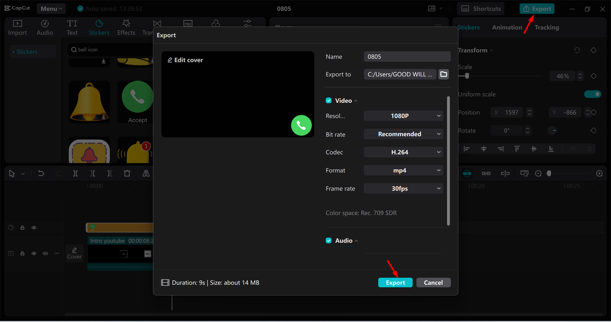Open the Animation tab in the inspector
This screenshot has width=611, height=322.
[x=507, y=27]
